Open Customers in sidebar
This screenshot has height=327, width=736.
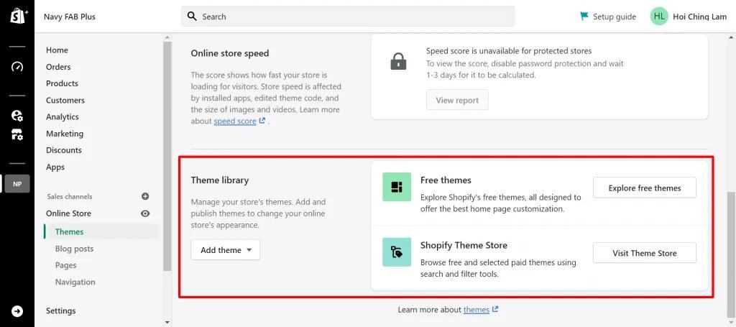pyautogui.click(x=65, y=101)
